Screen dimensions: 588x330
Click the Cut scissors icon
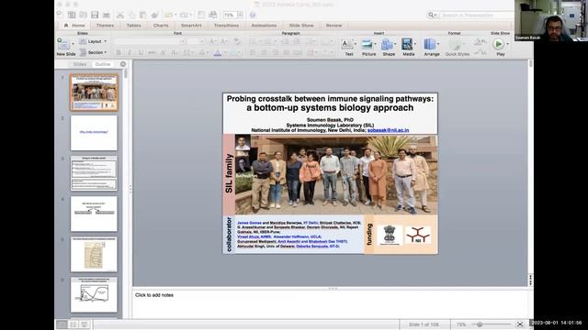120,15
